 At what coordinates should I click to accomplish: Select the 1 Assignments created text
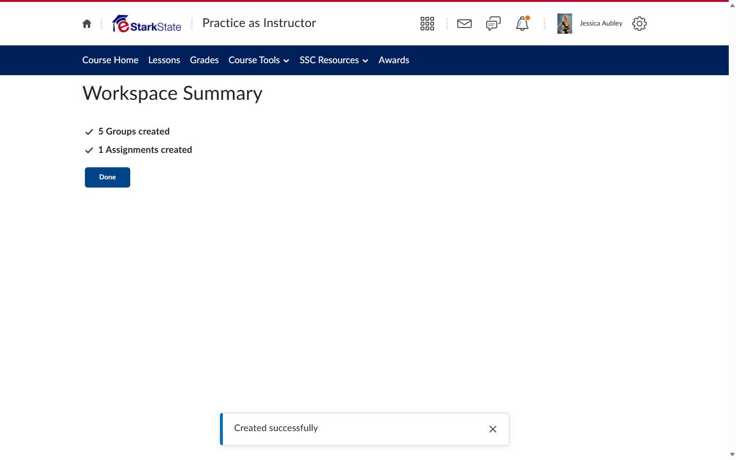(x=145, y=150)
